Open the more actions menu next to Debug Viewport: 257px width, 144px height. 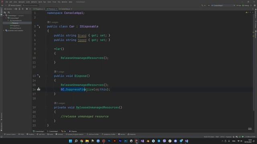point(251,5)
